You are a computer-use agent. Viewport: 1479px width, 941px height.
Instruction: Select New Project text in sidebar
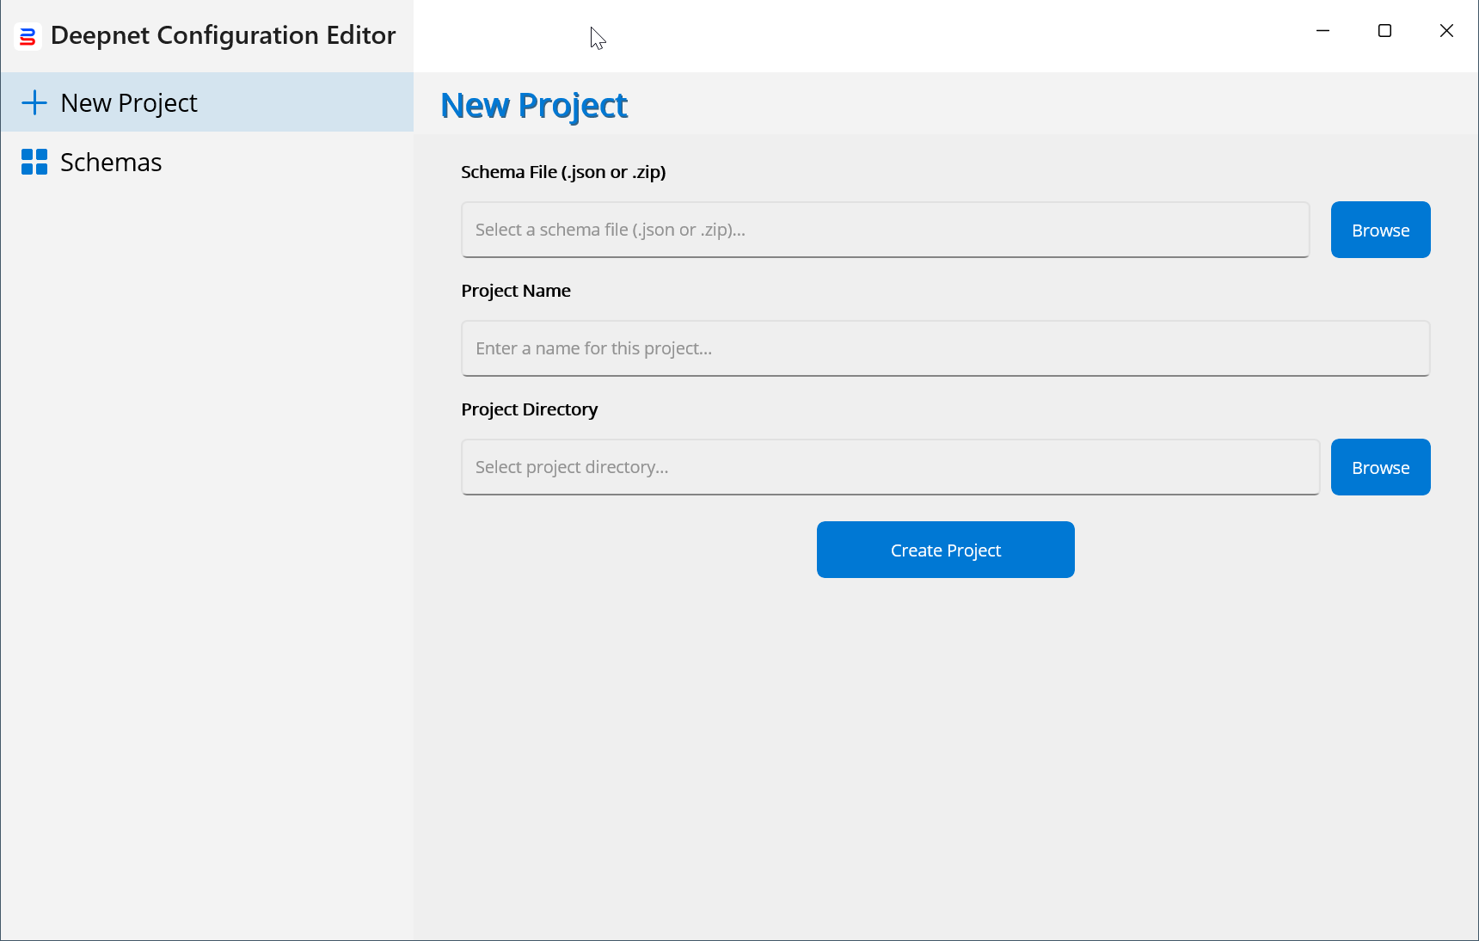[x=129, y=102]
